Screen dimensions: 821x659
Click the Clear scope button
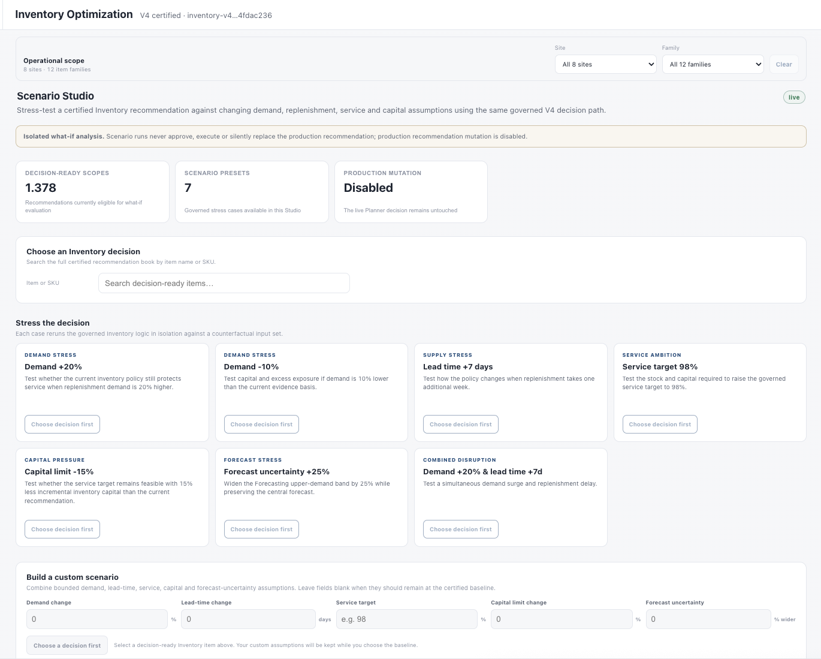pyautogui.click(x=784, y=64)
